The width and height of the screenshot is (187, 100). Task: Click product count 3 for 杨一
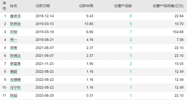coord(131,40)
